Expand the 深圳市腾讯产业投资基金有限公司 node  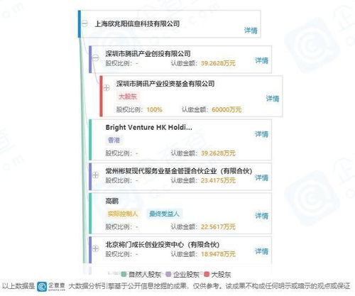click(x=106, y=88)
